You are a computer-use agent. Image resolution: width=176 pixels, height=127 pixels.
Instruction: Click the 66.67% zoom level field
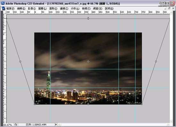pos(8,125)
